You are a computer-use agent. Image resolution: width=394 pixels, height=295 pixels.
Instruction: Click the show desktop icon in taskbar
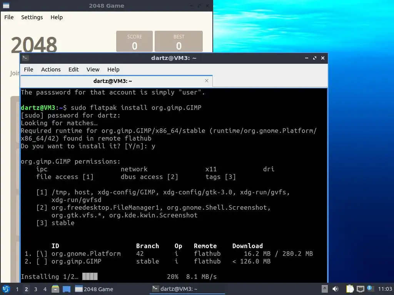(x=66, y=289)
